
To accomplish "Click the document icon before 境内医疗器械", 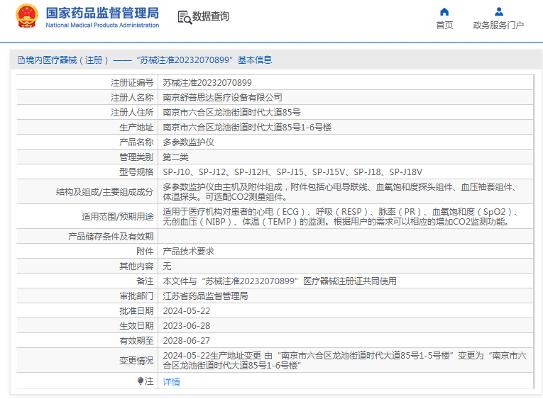I will (x=21, y=60).
